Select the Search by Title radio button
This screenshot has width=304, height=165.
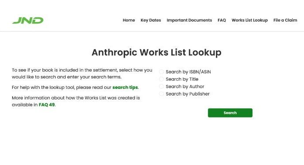click(161, 79)
